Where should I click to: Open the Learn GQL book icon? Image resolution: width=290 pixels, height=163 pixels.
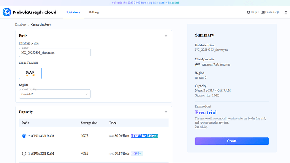point(262,12)
